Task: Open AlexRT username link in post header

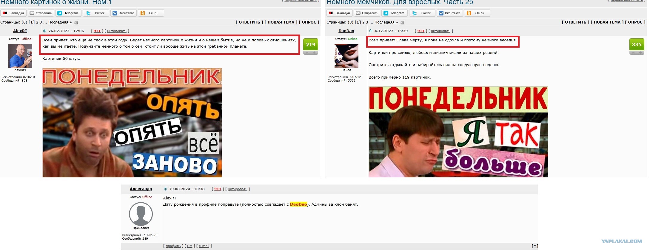Action: pyautogui.click(x=20, y=31)
